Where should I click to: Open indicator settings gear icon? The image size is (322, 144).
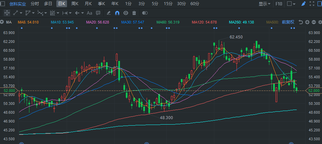pyautogui.click(x=320, y=22)
